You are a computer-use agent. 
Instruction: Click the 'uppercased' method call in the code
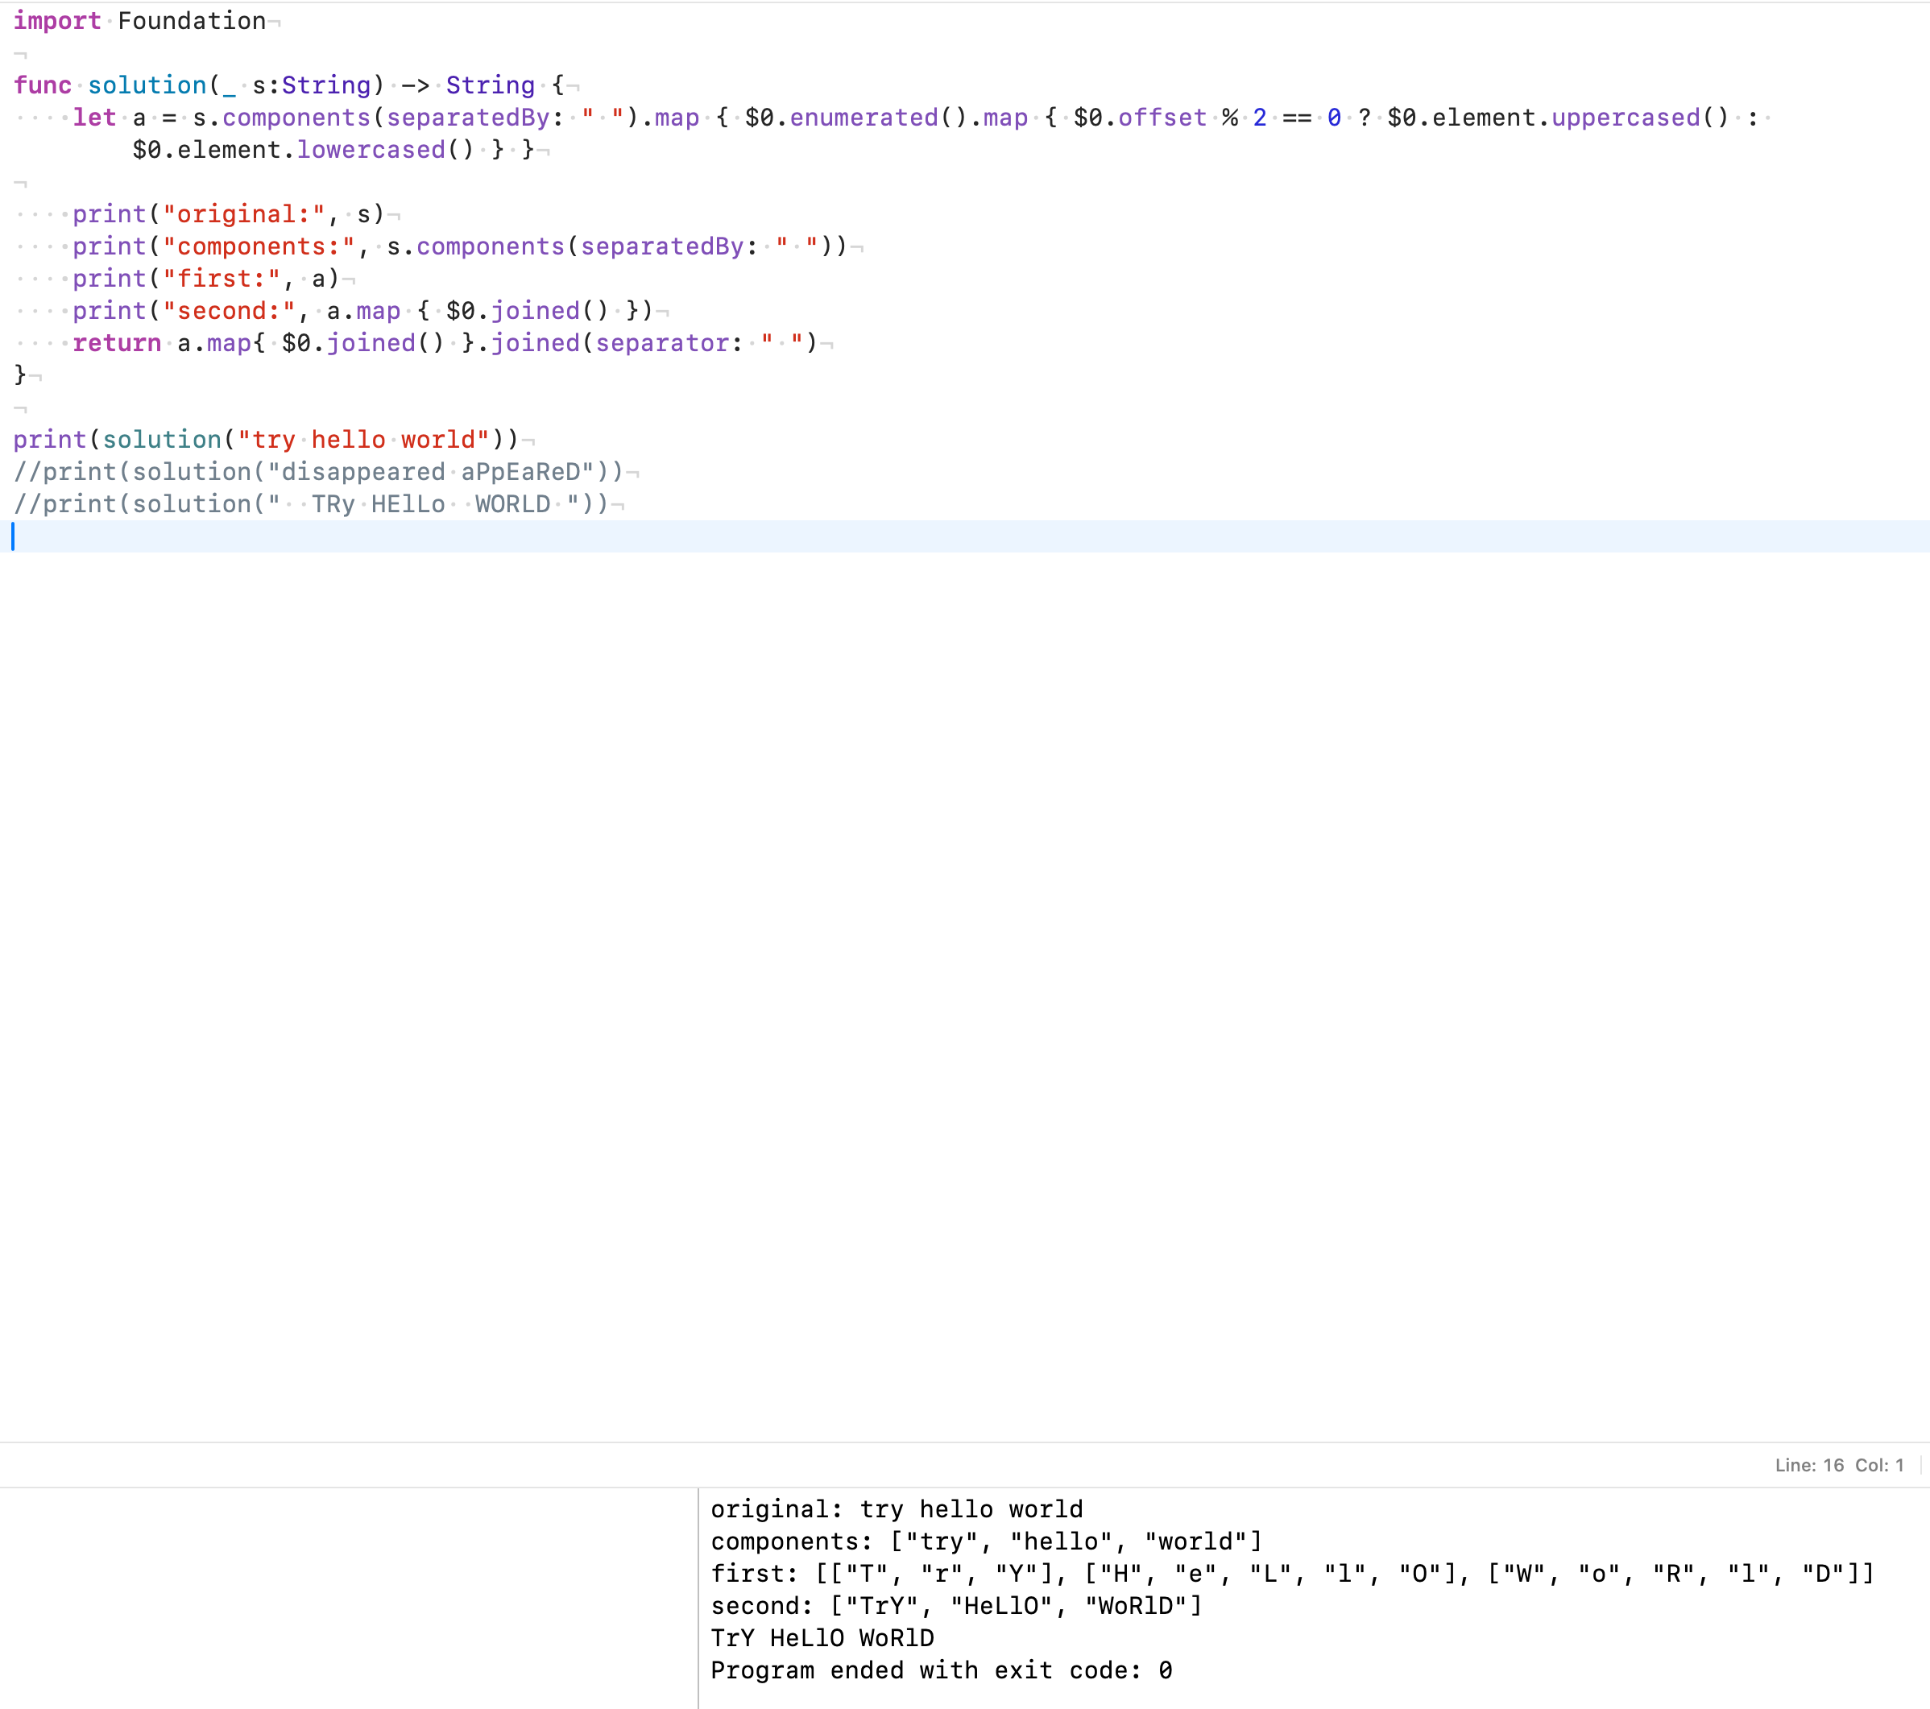[x=1625, y=117]
